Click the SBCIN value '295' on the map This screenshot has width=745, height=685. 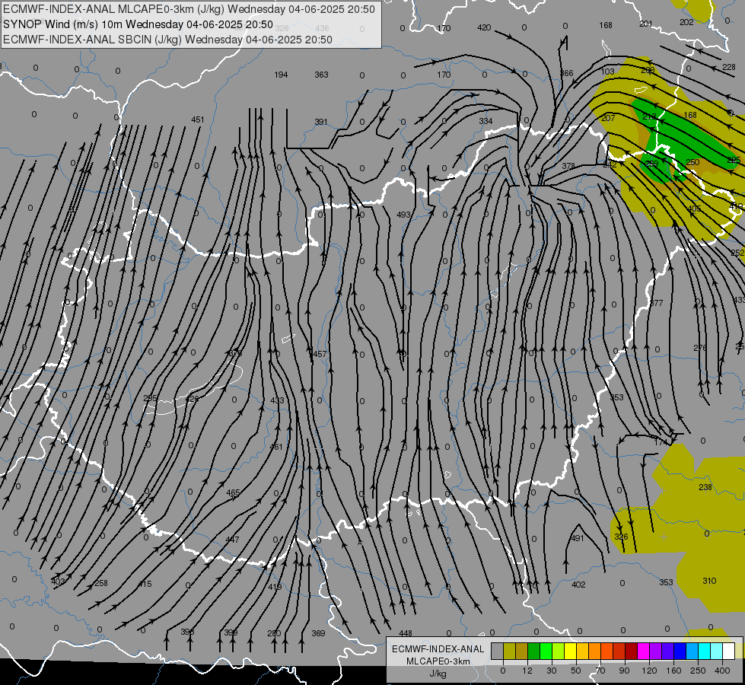[x=150, y=398]
